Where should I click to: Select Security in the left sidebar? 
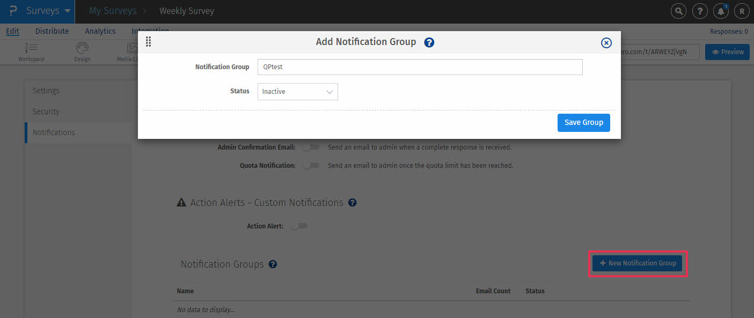pos(46,112)
